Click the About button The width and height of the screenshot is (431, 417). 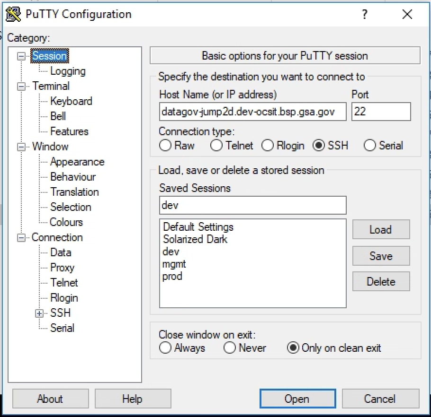pos(50,399)
